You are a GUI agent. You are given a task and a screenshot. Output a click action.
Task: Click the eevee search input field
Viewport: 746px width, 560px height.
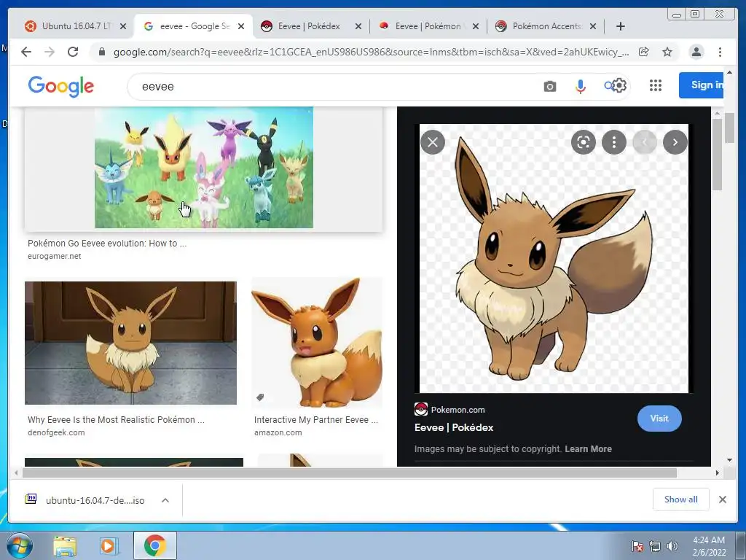[x=333, y=86]
